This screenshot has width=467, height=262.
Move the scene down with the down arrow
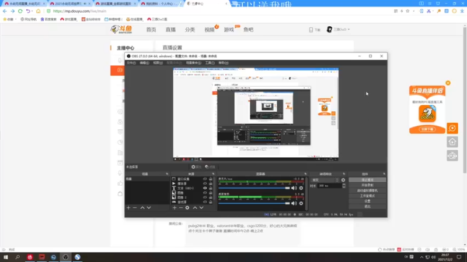149,208
